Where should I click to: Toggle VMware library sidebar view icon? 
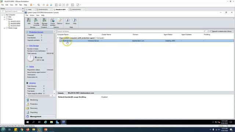[56, 5]
